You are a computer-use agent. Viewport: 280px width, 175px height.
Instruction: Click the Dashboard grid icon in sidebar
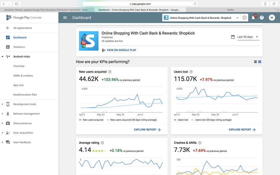(8, 37)
